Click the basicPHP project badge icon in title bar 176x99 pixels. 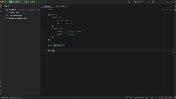click(10, 2)
